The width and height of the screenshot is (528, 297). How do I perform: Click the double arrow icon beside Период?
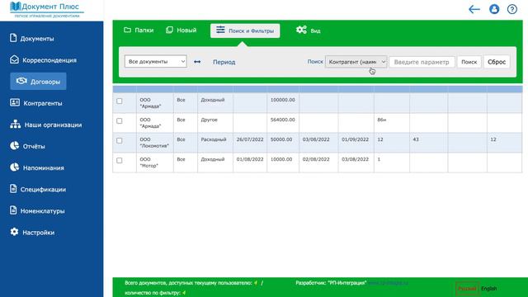[197, 62]
